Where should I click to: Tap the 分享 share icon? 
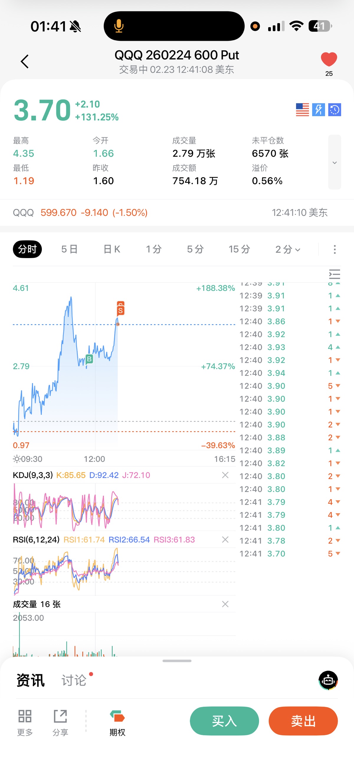pos(60,716)
